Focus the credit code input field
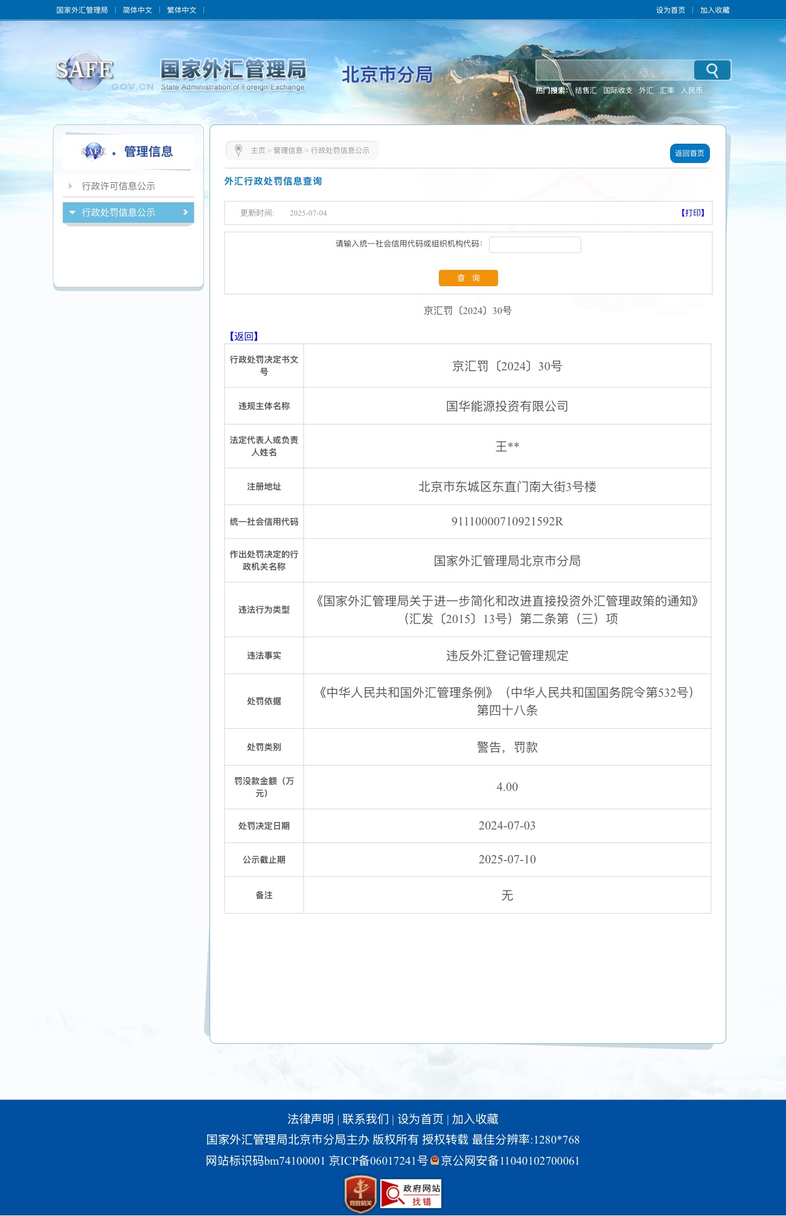The image size is (786, 1216). 534,245
